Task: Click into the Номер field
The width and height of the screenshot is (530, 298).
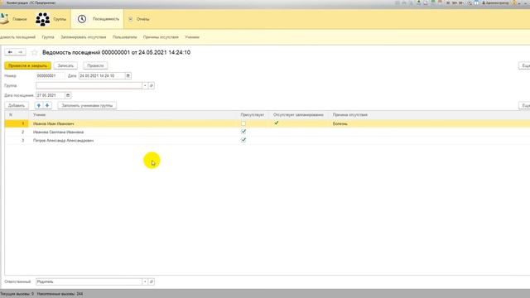Action: click(50, 75)
